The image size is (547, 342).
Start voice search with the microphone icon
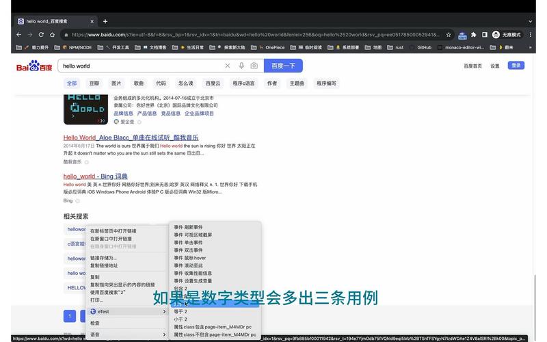pos(241,66)
